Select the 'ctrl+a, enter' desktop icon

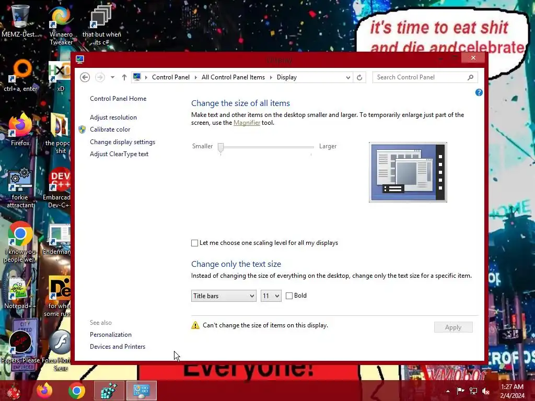pyautogui.click(x=20, y=76)
